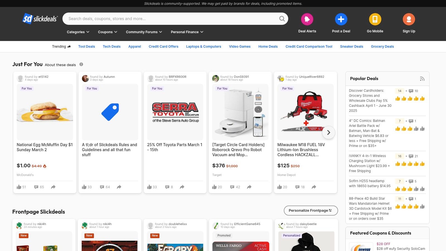The width and height of the screenshot is (446, 251).
Task: Expand the Community Forums dropdown
Action: [x=144, y=32]
